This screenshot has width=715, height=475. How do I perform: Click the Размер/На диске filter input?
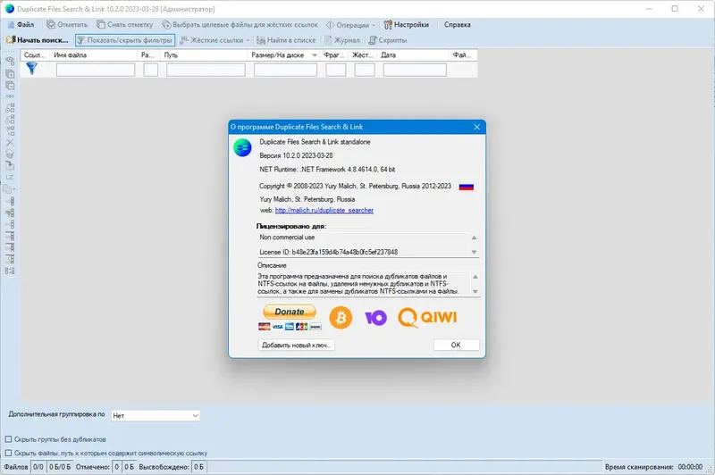point(285,70)
